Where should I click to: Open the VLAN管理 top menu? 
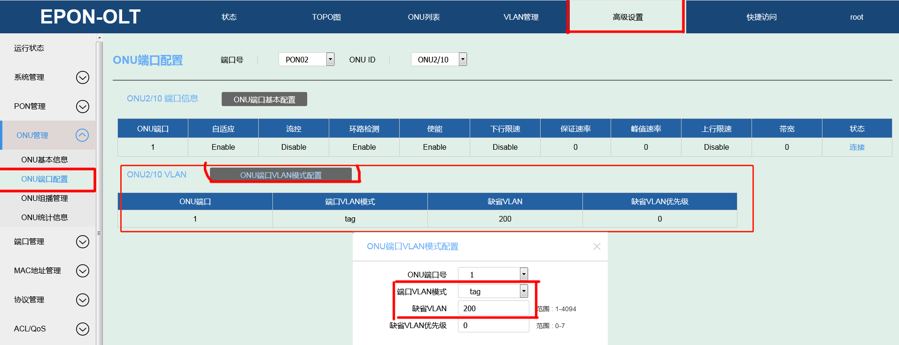[x=521, y=17]
